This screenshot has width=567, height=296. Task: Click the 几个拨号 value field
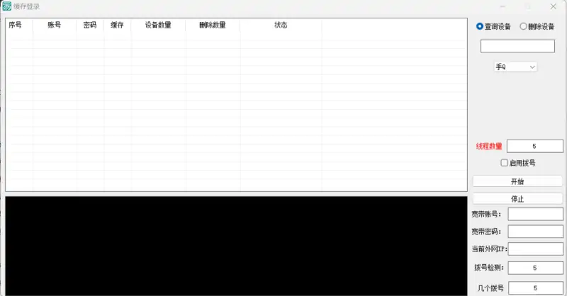535,288
